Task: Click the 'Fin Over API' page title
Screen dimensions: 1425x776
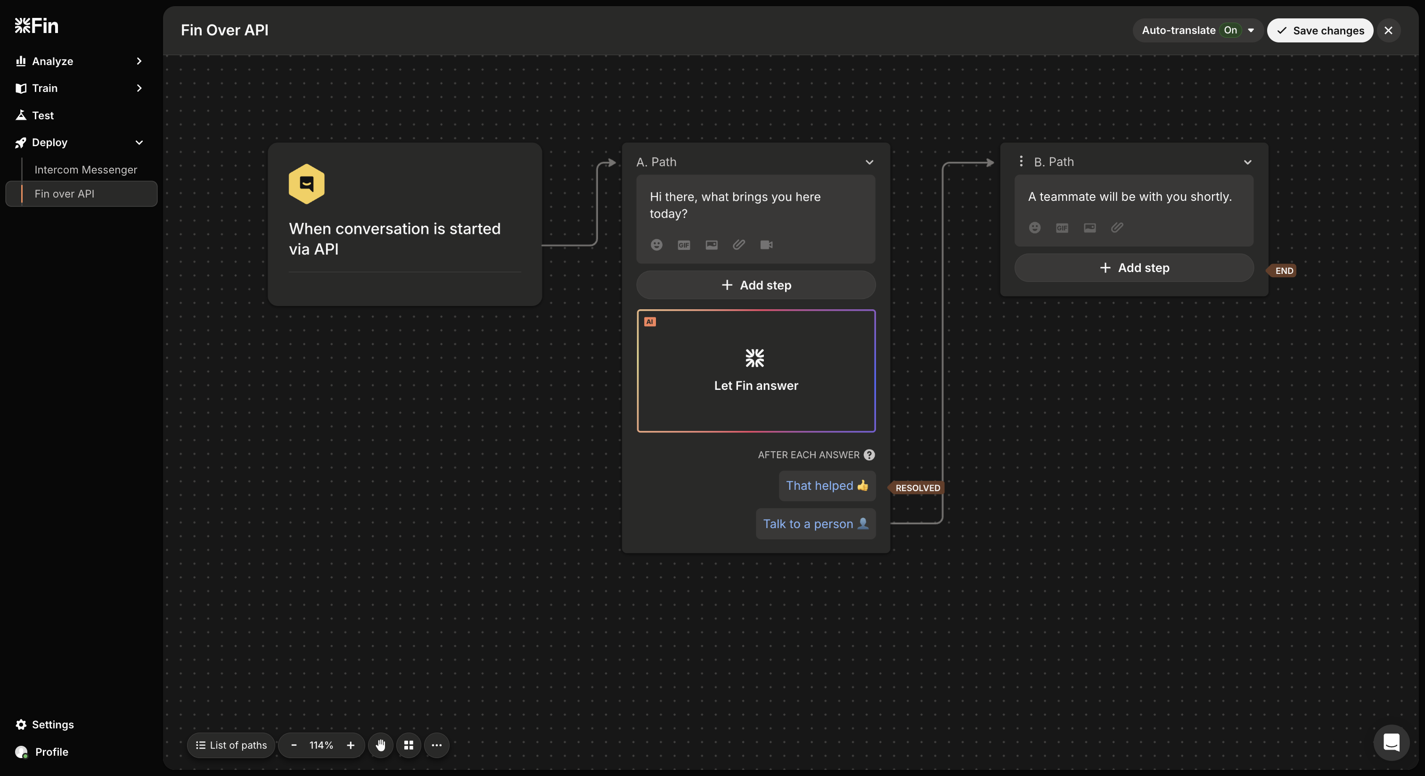Action: pyautogui.click(x=225, y=30)
